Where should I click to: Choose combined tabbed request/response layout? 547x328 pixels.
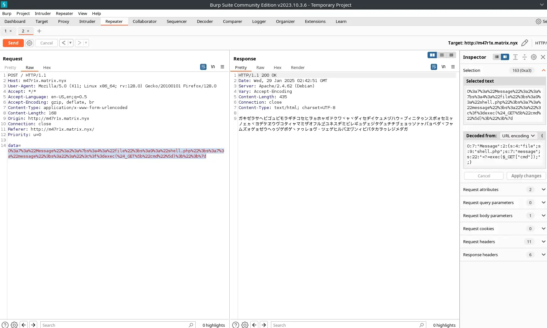(x=451, y=55)
